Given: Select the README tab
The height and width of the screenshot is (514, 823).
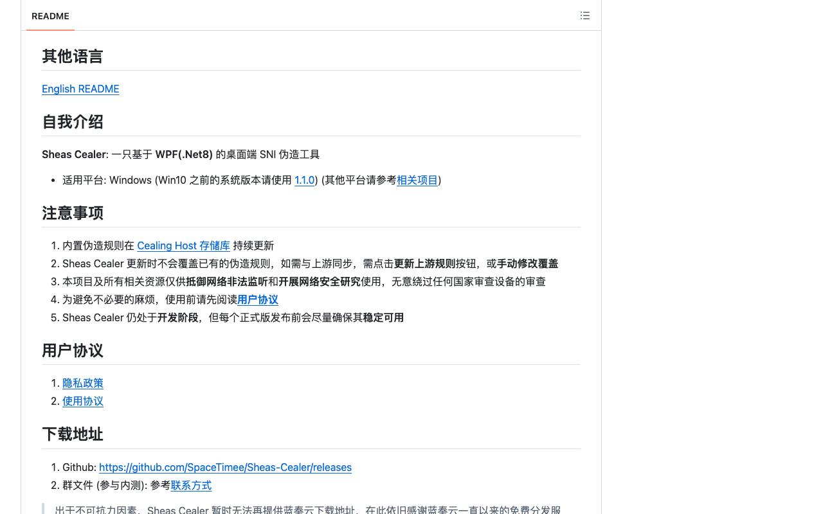Looking at the screenshot, I should 50,16.
